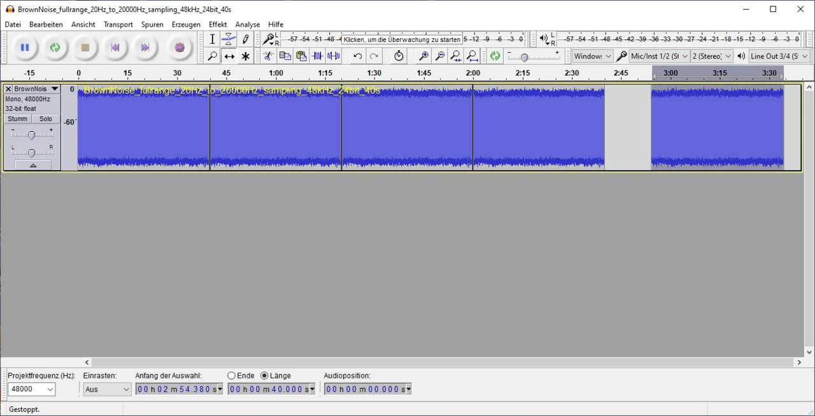Click the Trim audio outside selection icon
Viewport: 815px width, 416px height.
pos(317,57)
